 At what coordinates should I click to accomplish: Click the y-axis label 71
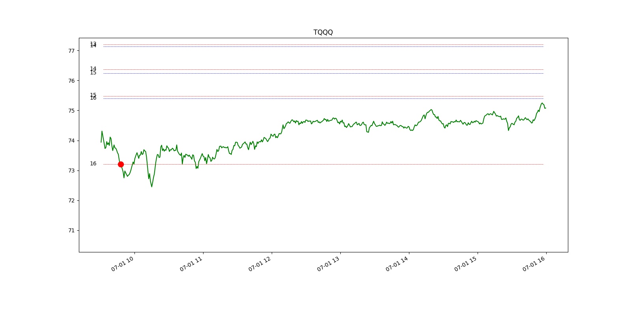pyautogui.click(x=71, y=230)
